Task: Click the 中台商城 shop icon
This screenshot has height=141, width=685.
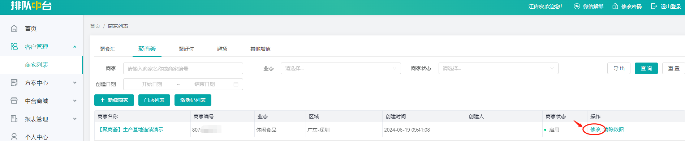Action: coord(14,101)
